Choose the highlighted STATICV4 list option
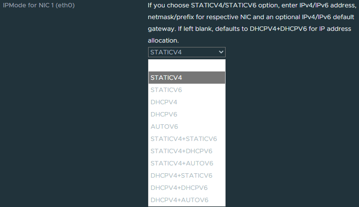359x207 pixels. 186,77
